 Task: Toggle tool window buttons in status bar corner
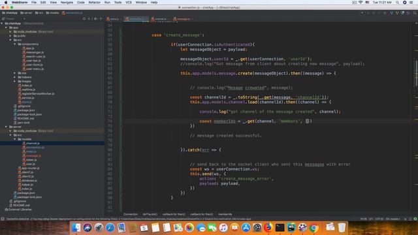pyautogui.click(x=3, y=219)
